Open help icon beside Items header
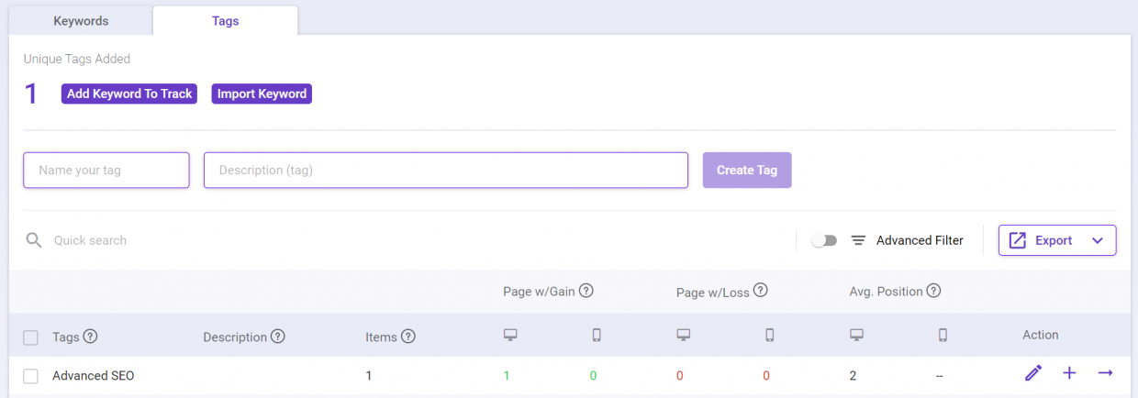 pyautogui.click(x=408, y=337)
